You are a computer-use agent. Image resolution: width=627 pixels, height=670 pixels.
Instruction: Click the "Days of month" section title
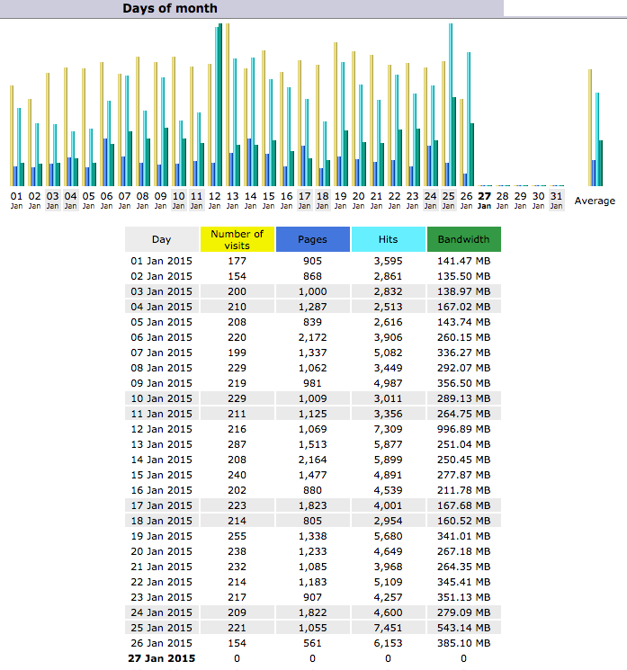coord(170,8)
